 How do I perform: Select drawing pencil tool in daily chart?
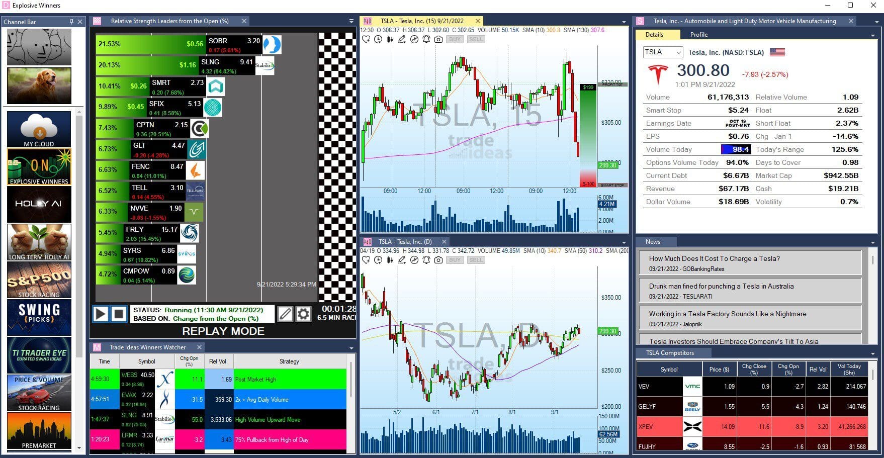[x=402, y=260]
